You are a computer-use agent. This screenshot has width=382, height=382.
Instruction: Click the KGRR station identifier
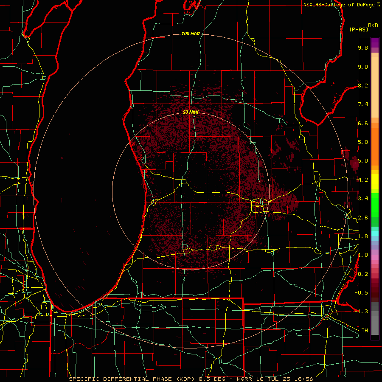[x=245, y=379]
